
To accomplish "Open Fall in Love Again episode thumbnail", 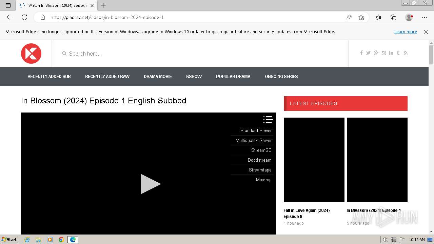I will (314, 160).
